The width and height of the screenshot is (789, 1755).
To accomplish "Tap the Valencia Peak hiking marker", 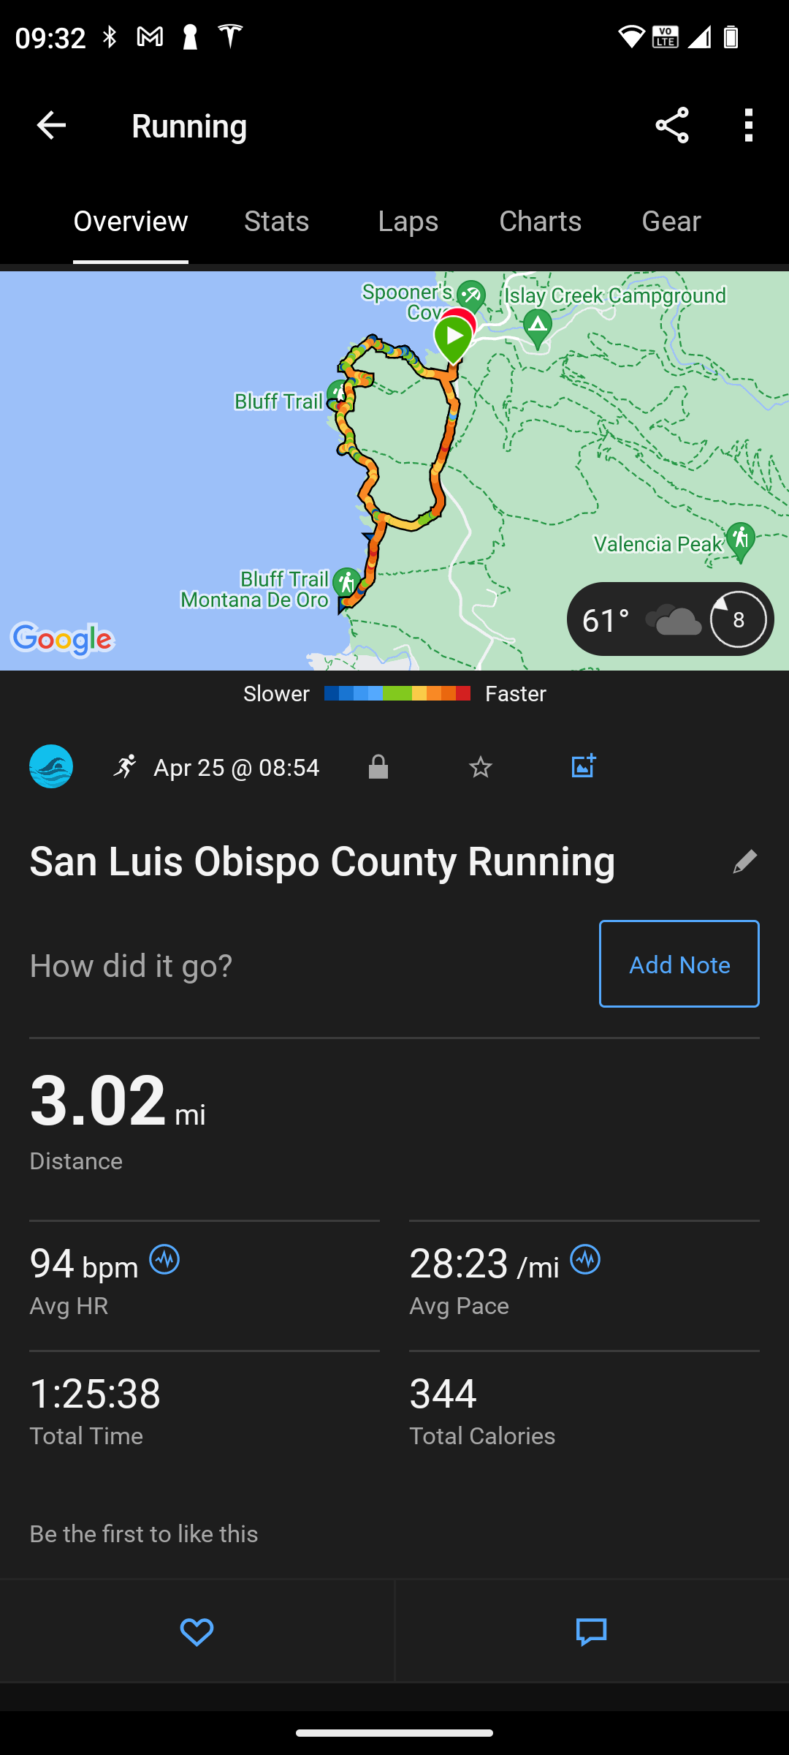I will coord(742,540).
